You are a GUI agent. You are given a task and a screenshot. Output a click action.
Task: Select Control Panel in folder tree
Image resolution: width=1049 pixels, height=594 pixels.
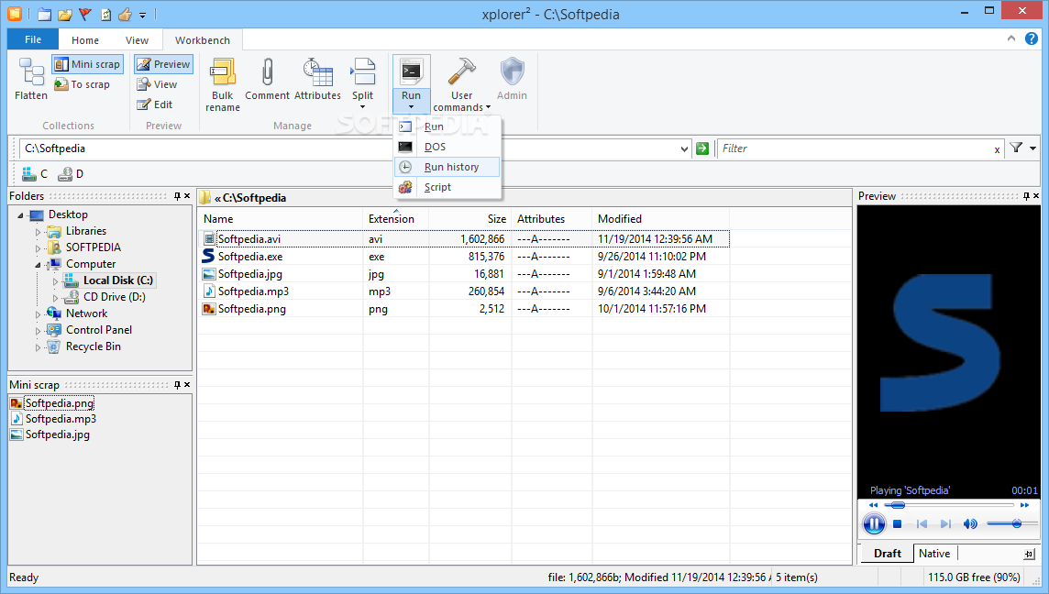pyautogui.click(x=98, y=330)
